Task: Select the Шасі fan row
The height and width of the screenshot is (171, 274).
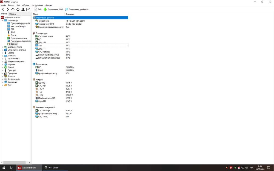Action: 82,70
